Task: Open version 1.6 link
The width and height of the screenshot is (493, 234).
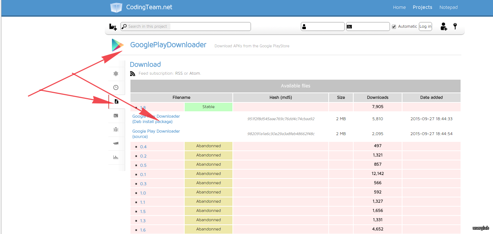Action: coord(143,230)
